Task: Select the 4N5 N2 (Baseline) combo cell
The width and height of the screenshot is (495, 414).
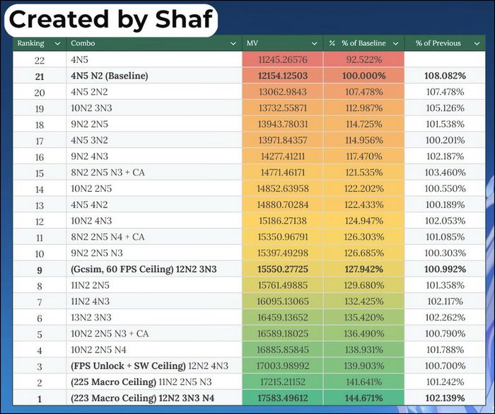Action: [x=154, y=76]
